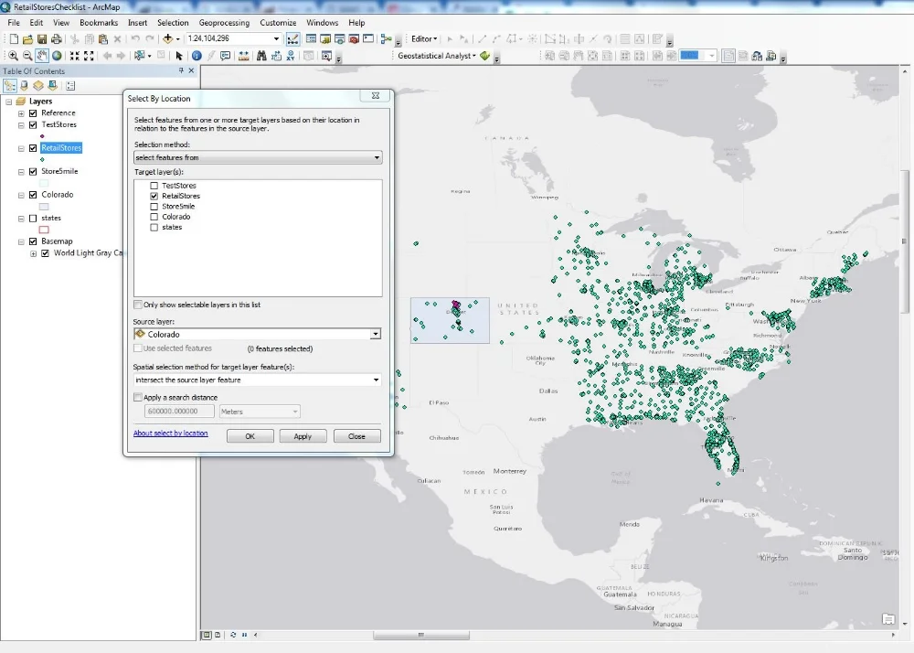This screenshot has width=914, height=653.
Task: Click the Fixed Zoom Out icon
Action: point(90,56)
